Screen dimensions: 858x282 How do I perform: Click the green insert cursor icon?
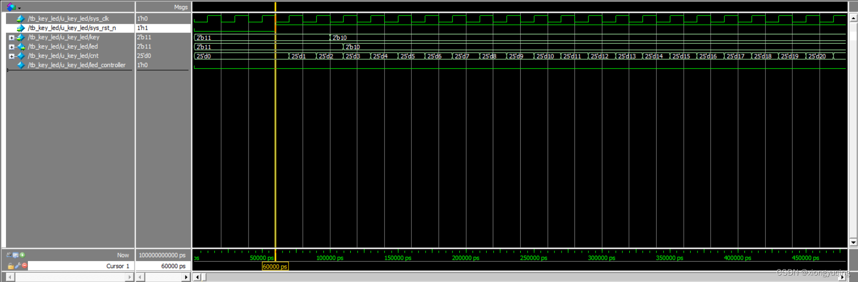[22, 255]
